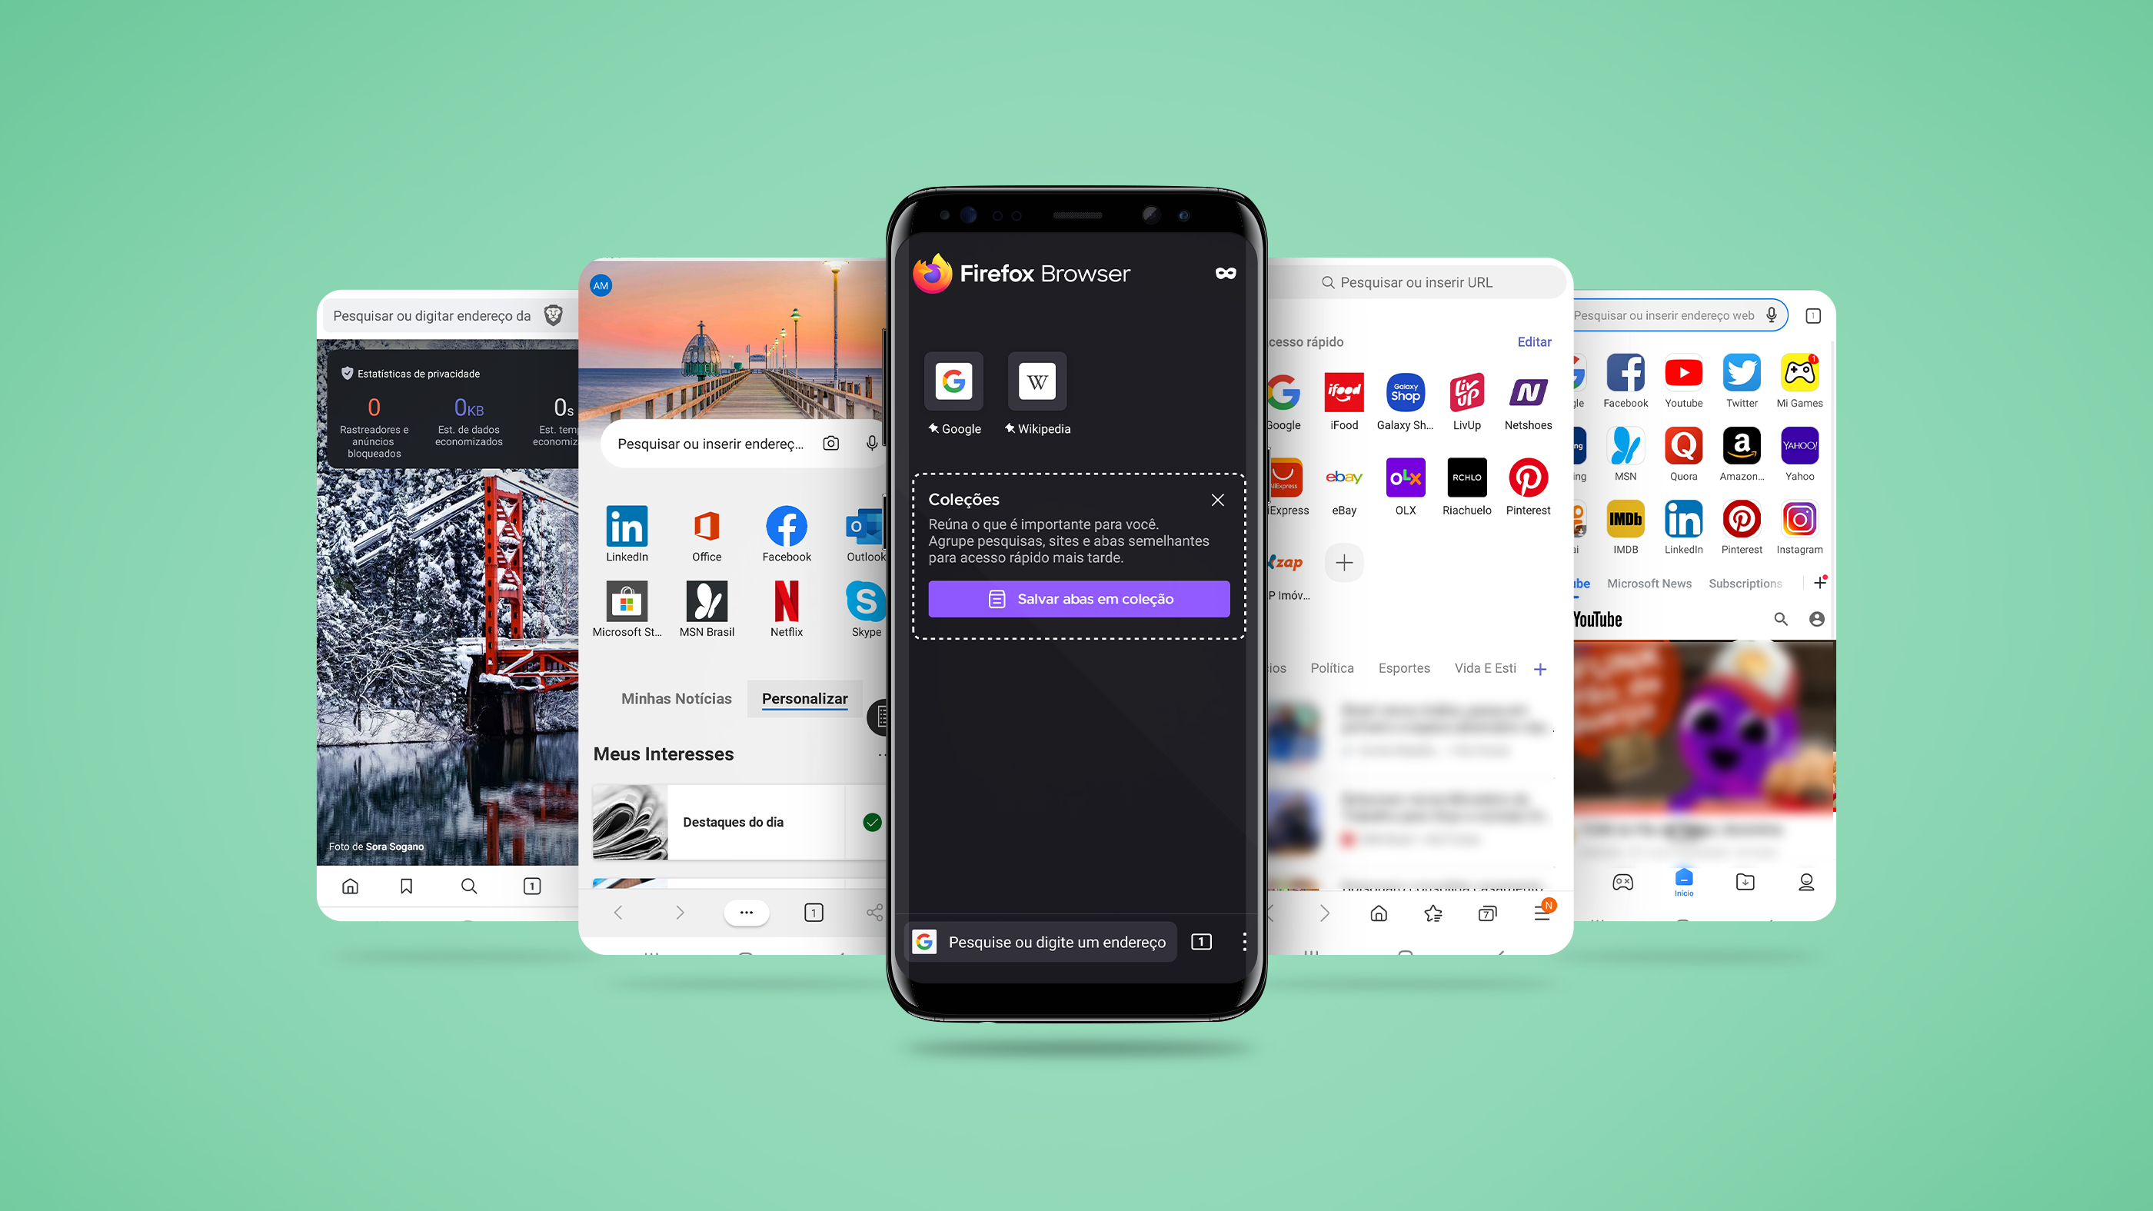
Task: Click the Wikipedia shortcut icon
Action: 1033,381
